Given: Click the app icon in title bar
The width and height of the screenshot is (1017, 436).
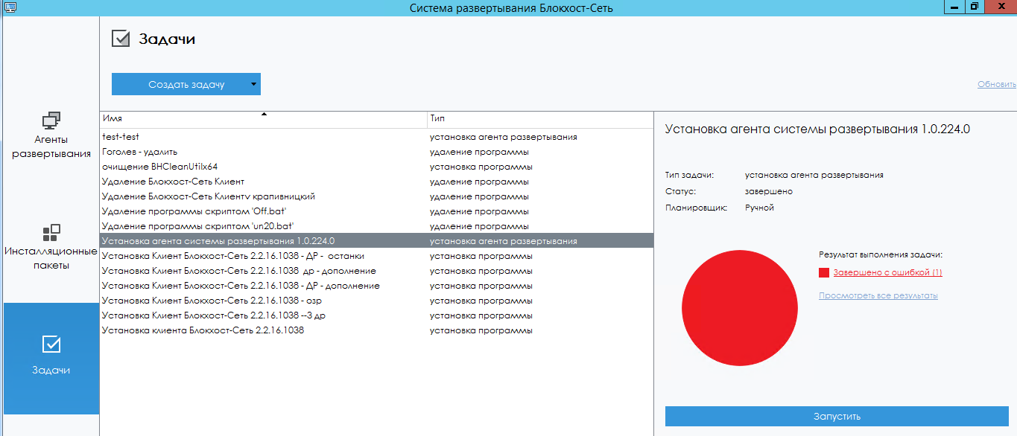Looking at the screenshot, I should [x=10, y=7].
